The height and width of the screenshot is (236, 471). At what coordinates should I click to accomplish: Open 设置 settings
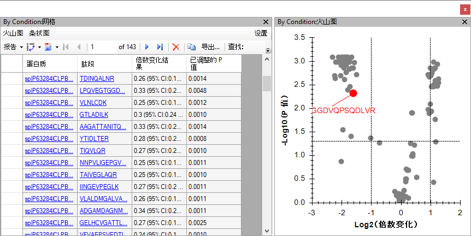261,33
